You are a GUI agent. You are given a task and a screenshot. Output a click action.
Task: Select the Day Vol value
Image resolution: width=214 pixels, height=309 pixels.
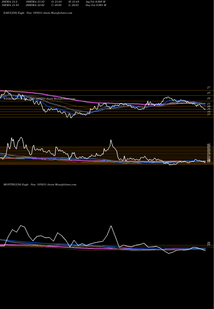96,5
